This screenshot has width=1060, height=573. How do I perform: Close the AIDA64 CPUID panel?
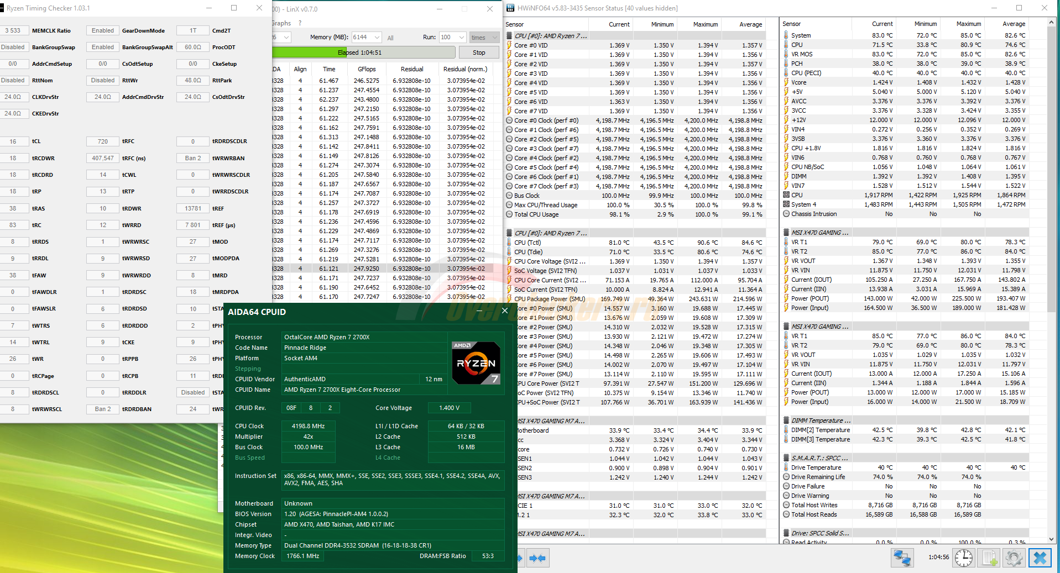[x=504, y=311]
